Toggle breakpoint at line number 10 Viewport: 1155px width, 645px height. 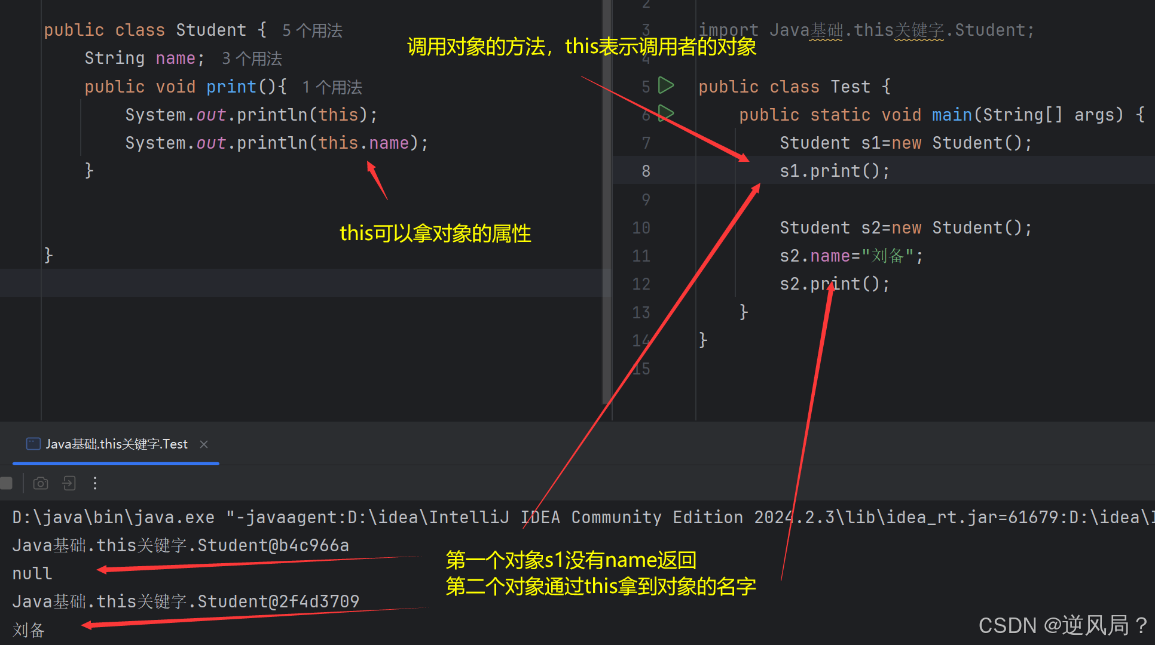point(641,228)
